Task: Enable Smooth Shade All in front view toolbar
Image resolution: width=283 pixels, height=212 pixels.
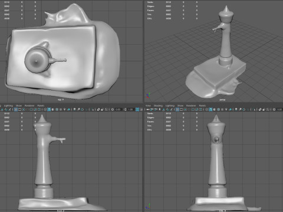Action: [210, 110]
